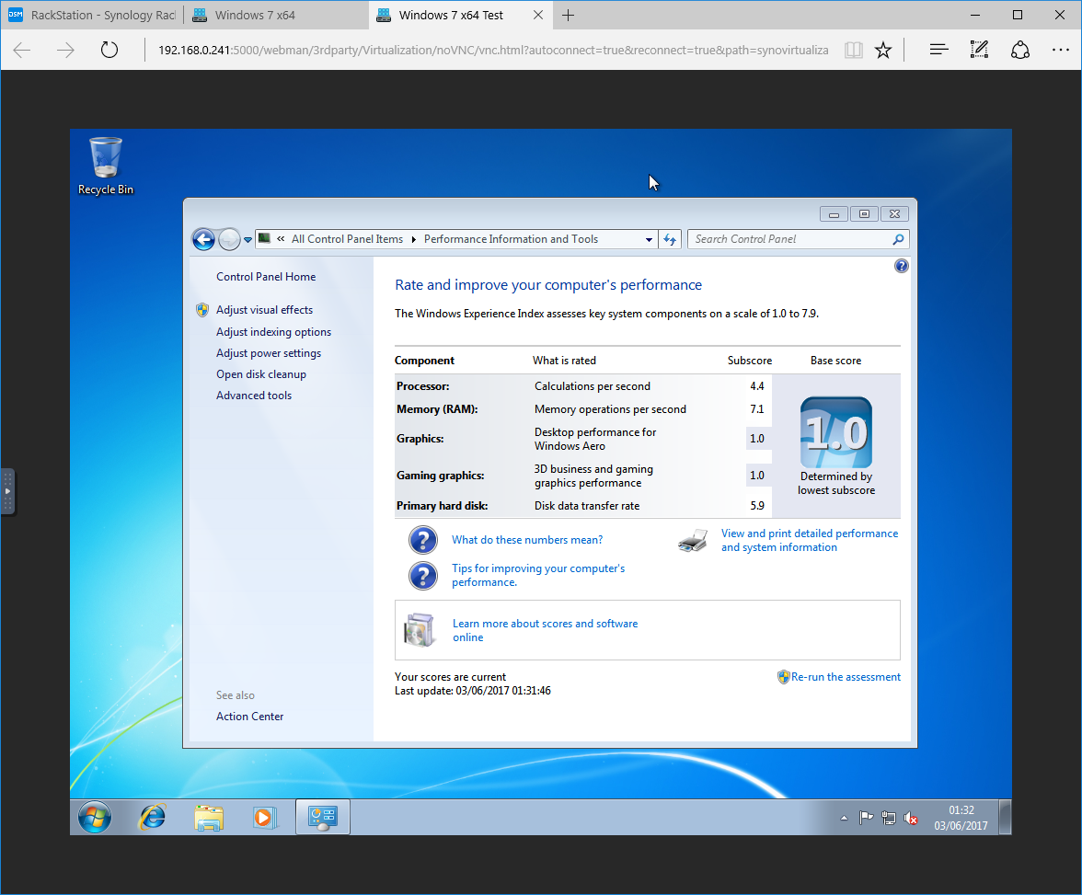Open Control Panel Home
Viewport: 1082px width, 895px height.
point(266,277)
